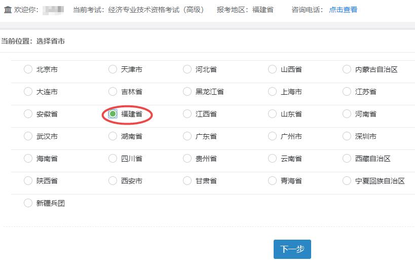Click the bank building welcome icon
Viewport: 415px width, 267px height.
pos(8,10)
